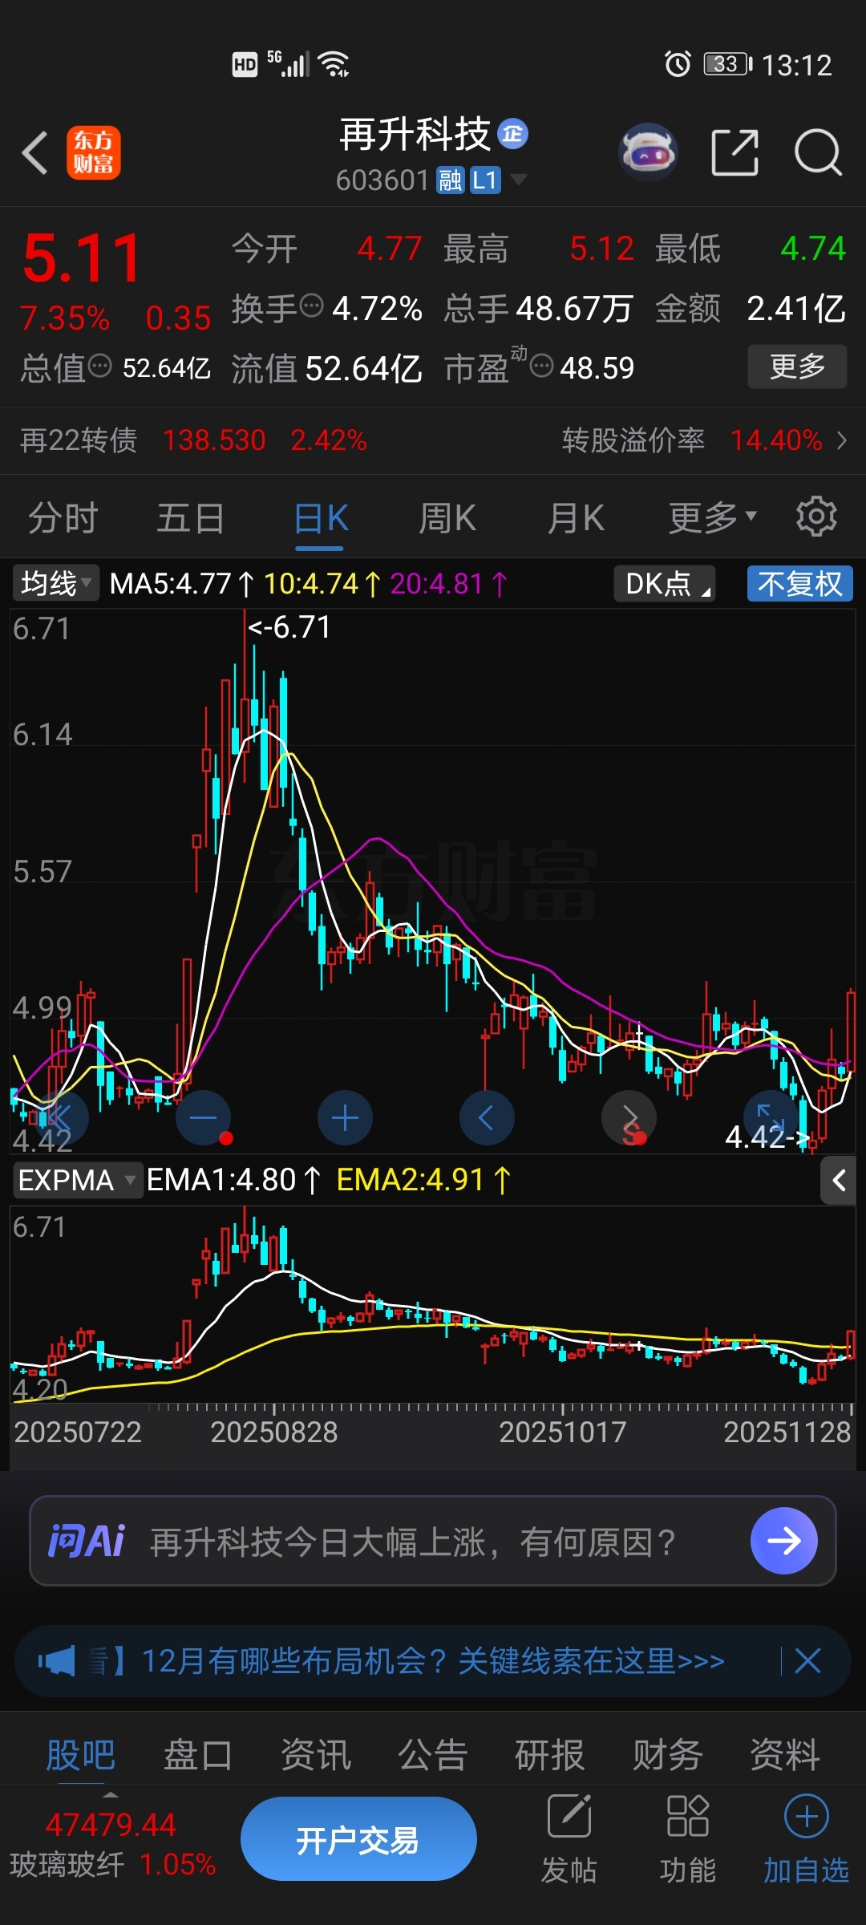
Task: Open the robot assistant avatar icon
Action: 649,152
